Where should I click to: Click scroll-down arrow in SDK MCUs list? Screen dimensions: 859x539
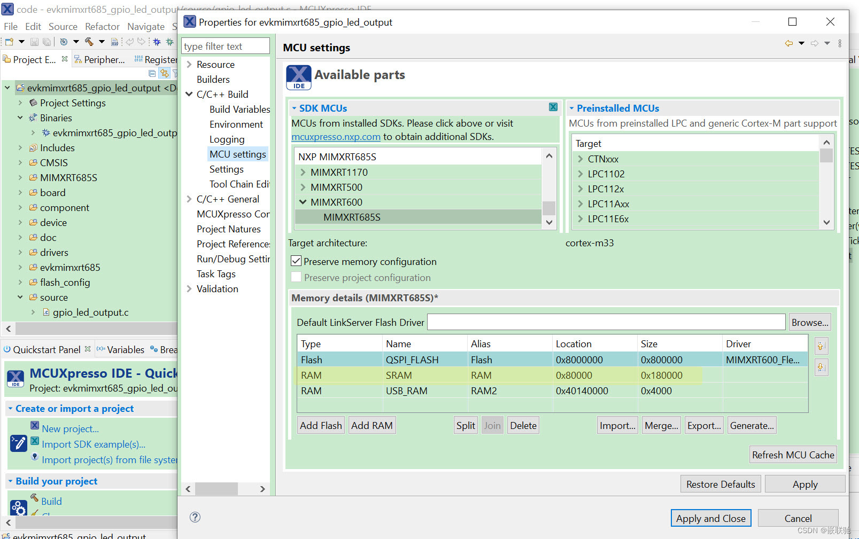549,222
